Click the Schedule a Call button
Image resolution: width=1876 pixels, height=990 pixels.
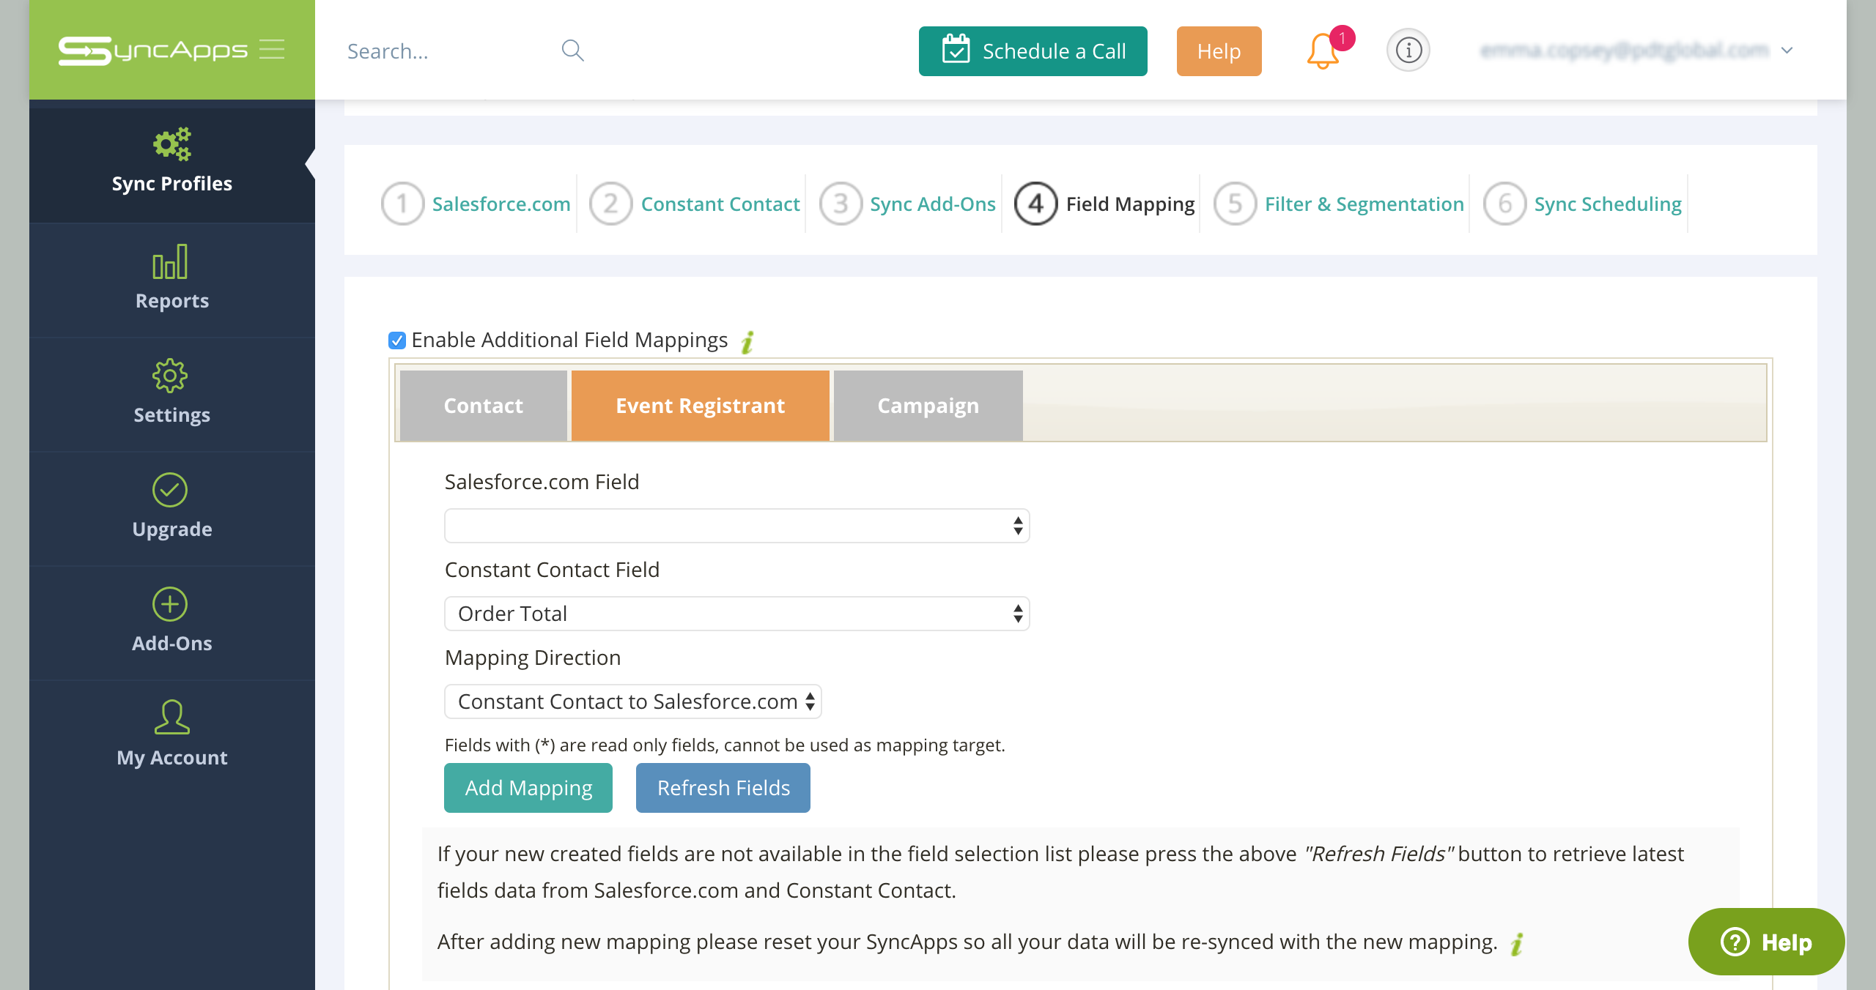tap(1033, 51)
